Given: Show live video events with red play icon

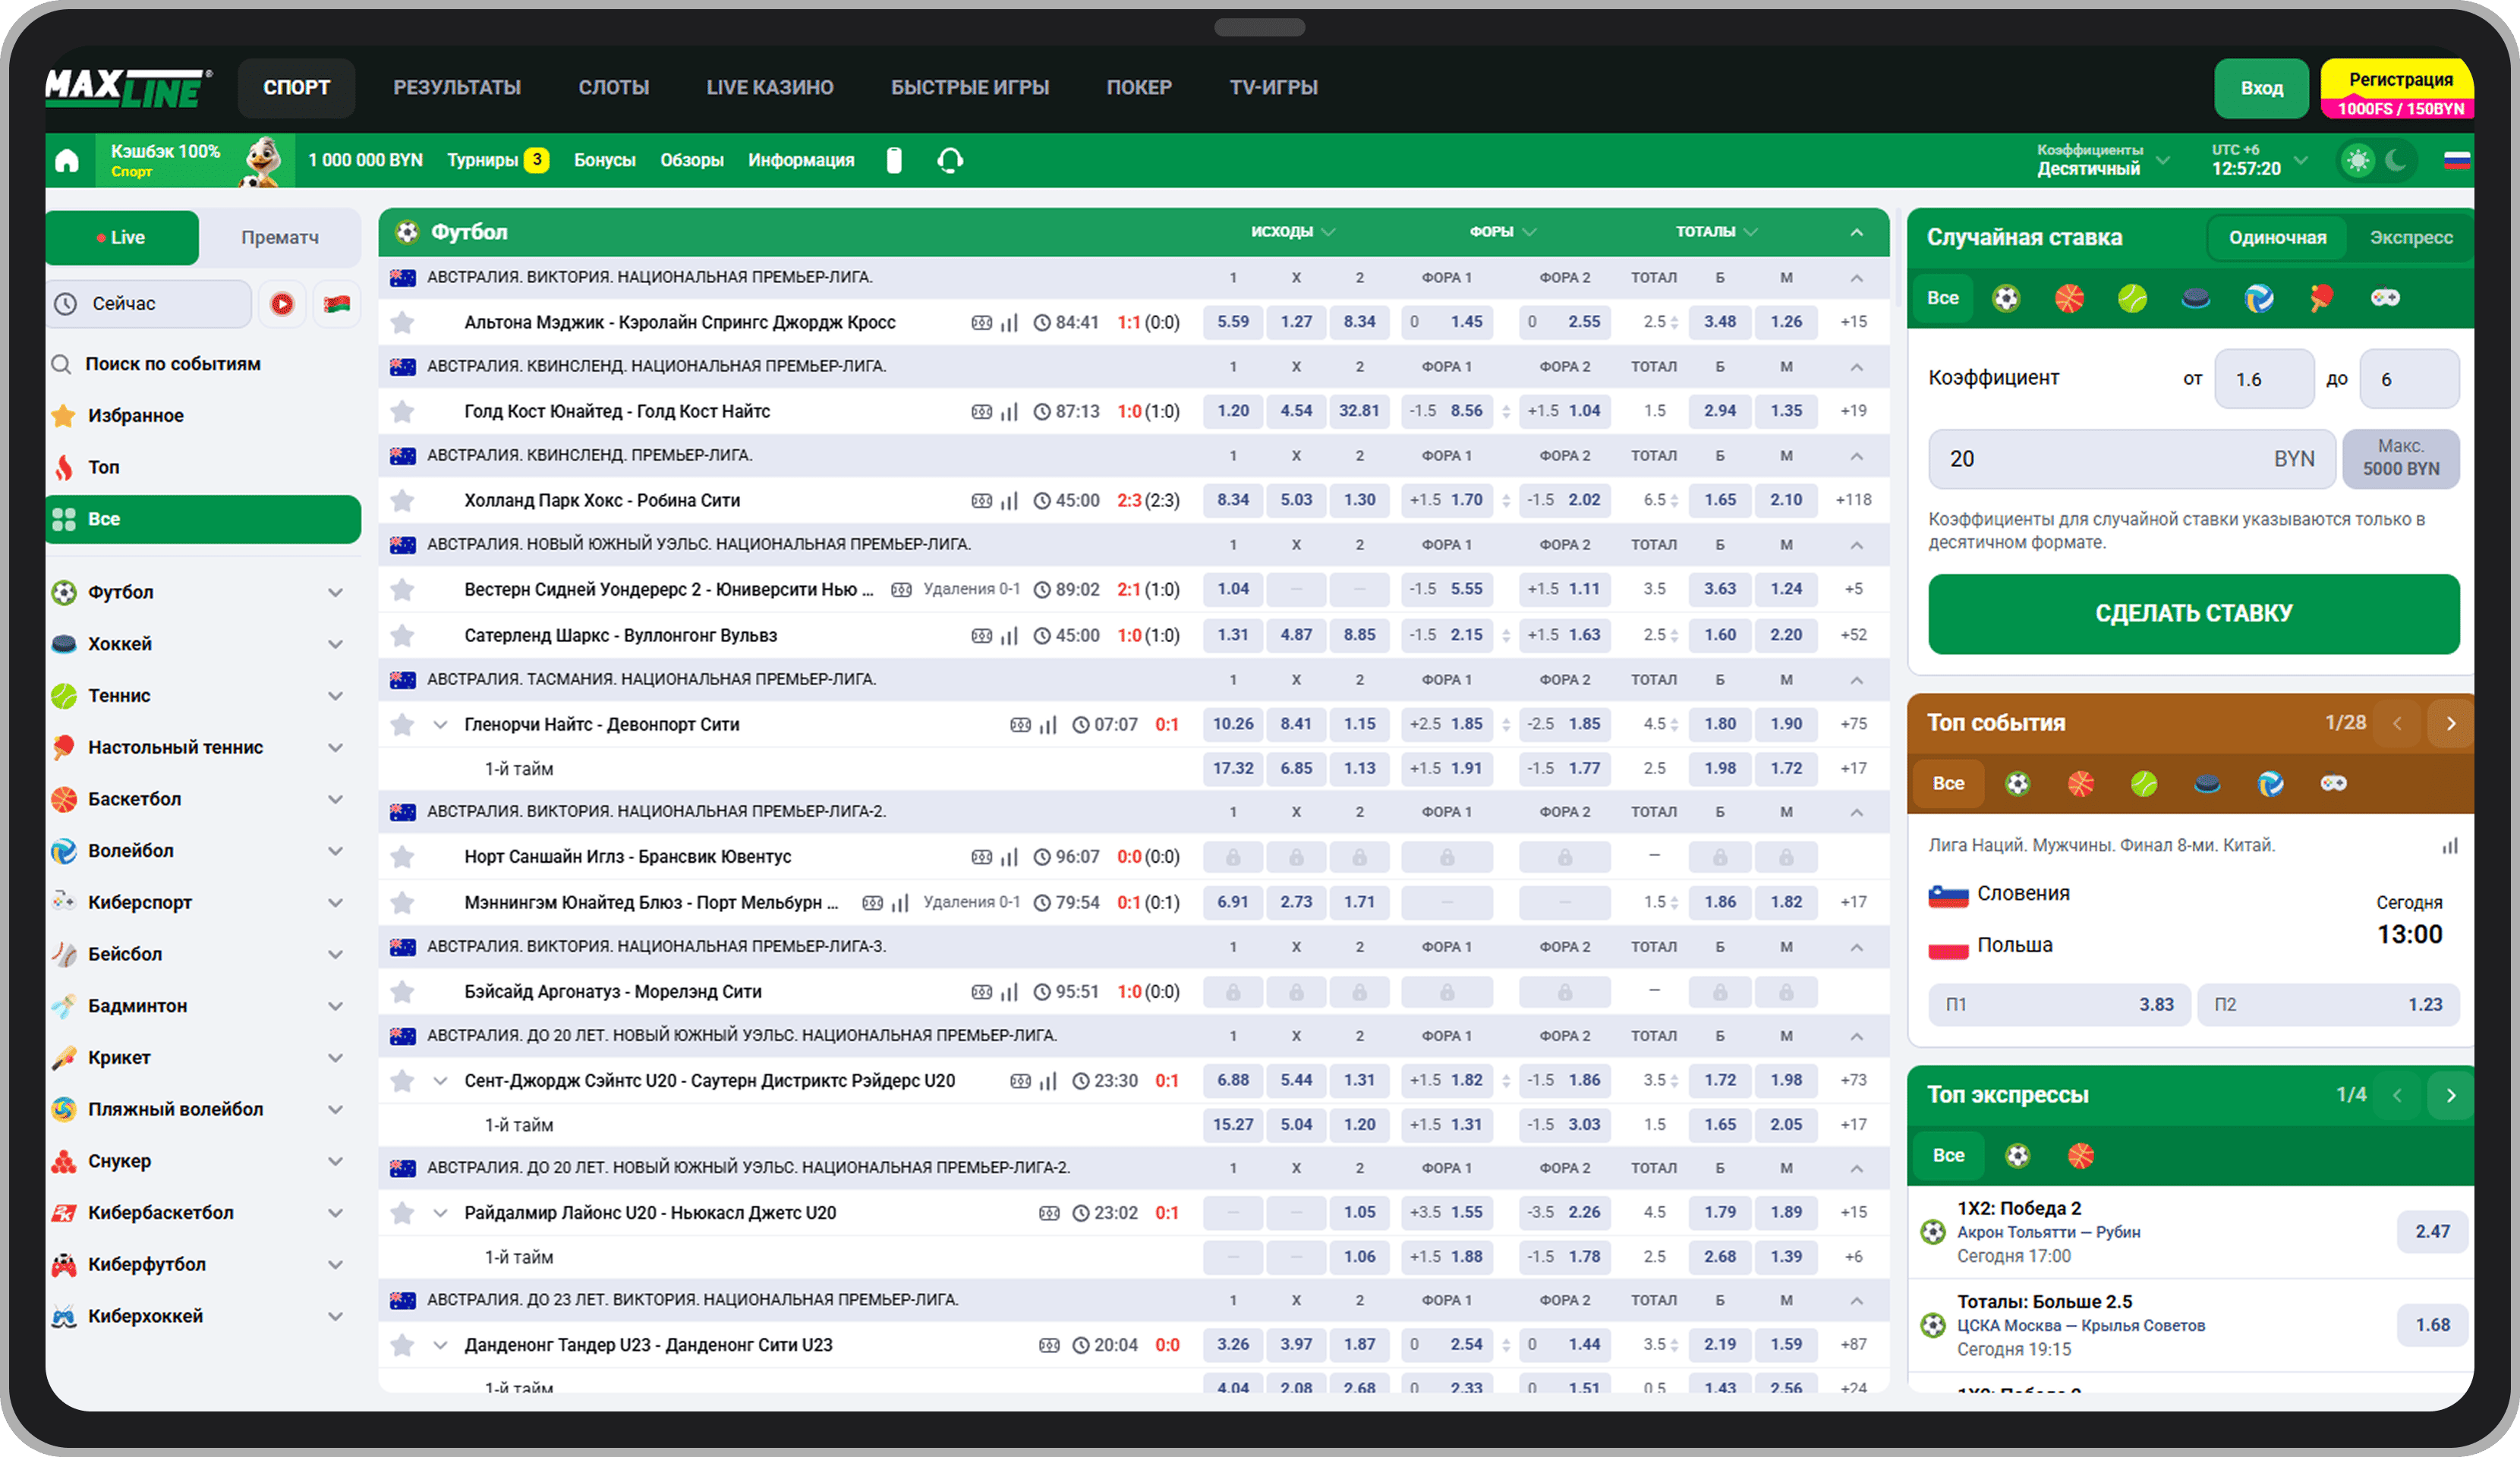Looking at the screenshot, I should 282,303.
